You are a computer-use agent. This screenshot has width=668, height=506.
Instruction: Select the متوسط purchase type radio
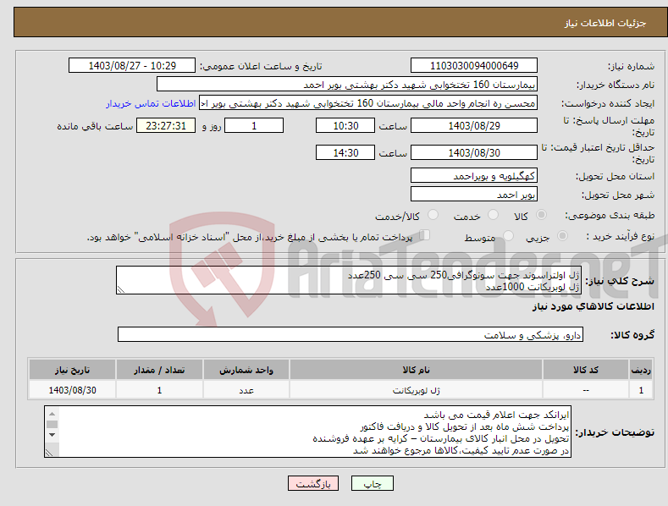click(x=508, y=236)
